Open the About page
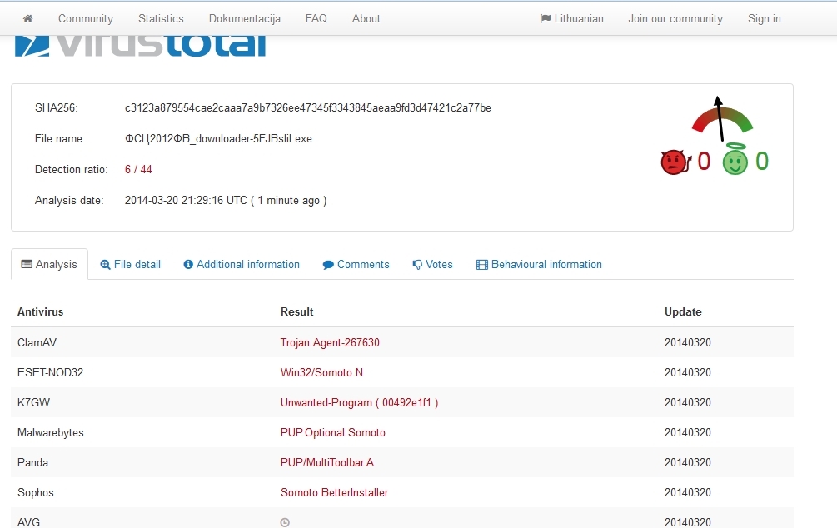Viewport: 837px width, 528px height. point(366,18)
